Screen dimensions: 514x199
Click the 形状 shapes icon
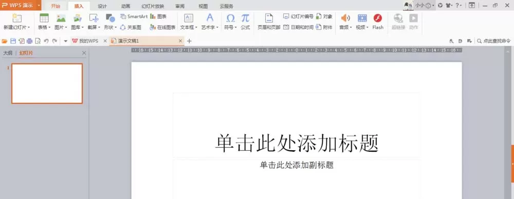110,18
